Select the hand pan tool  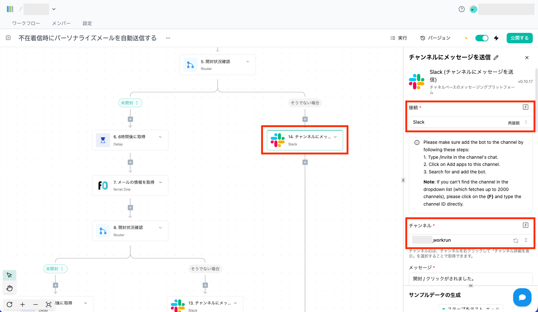click(9, 288)
